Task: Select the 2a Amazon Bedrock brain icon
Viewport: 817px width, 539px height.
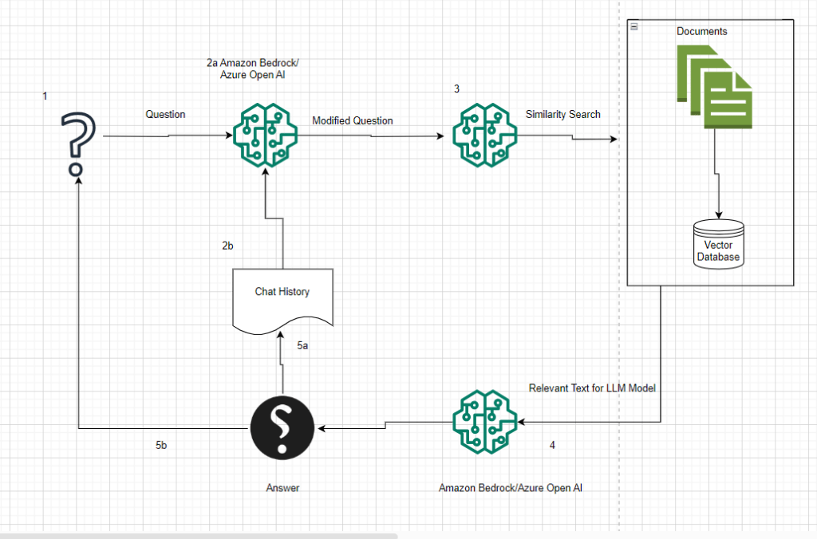Action: click(x=263, y=136)
